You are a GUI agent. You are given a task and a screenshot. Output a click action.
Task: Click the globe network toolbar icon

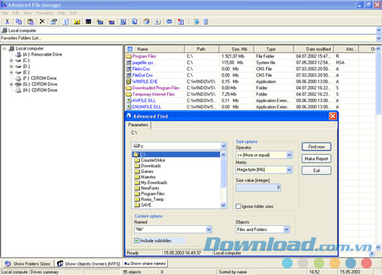tap(146, 22)
